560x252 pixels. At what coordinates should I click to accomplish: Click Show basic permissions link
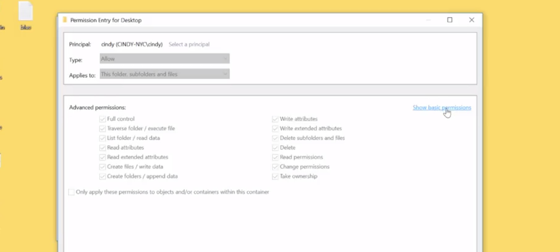(442, 108)
